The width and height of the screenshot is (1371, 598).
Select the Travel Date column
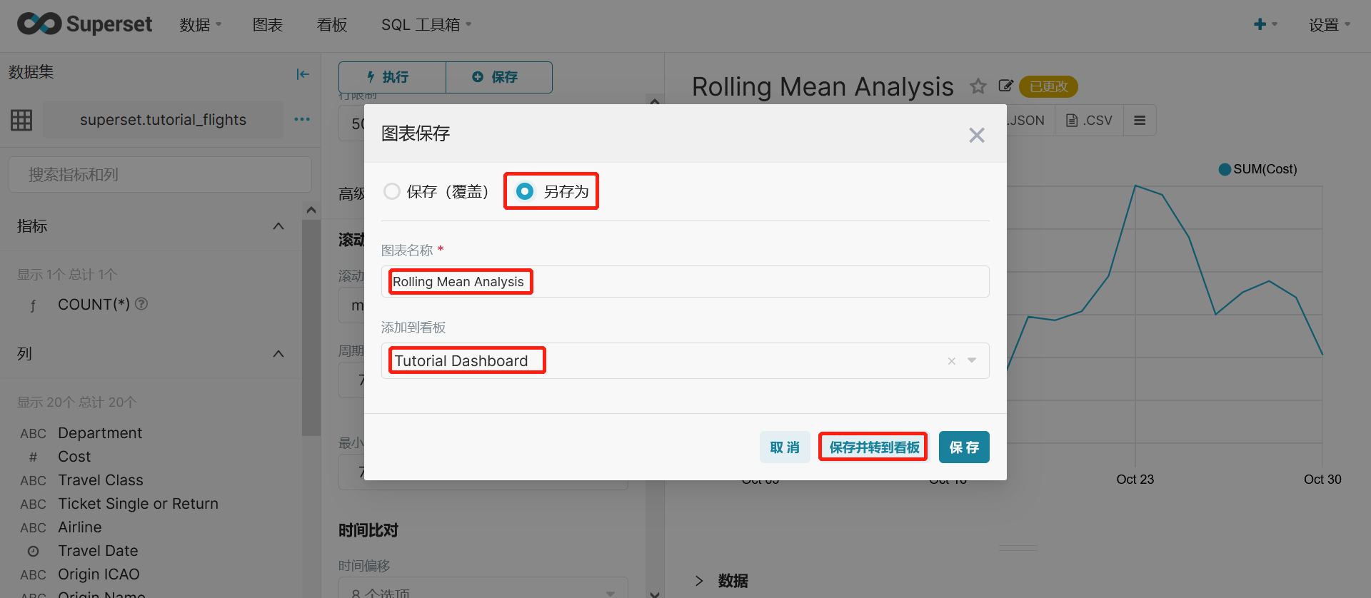pos(98,551)
